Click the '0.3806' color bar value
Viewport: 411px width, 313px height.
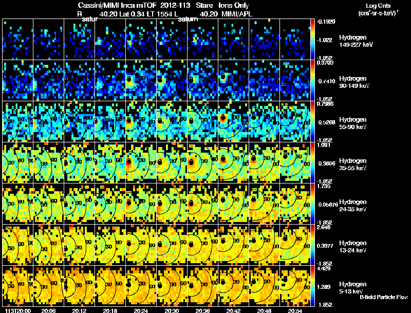coord(327,163)
